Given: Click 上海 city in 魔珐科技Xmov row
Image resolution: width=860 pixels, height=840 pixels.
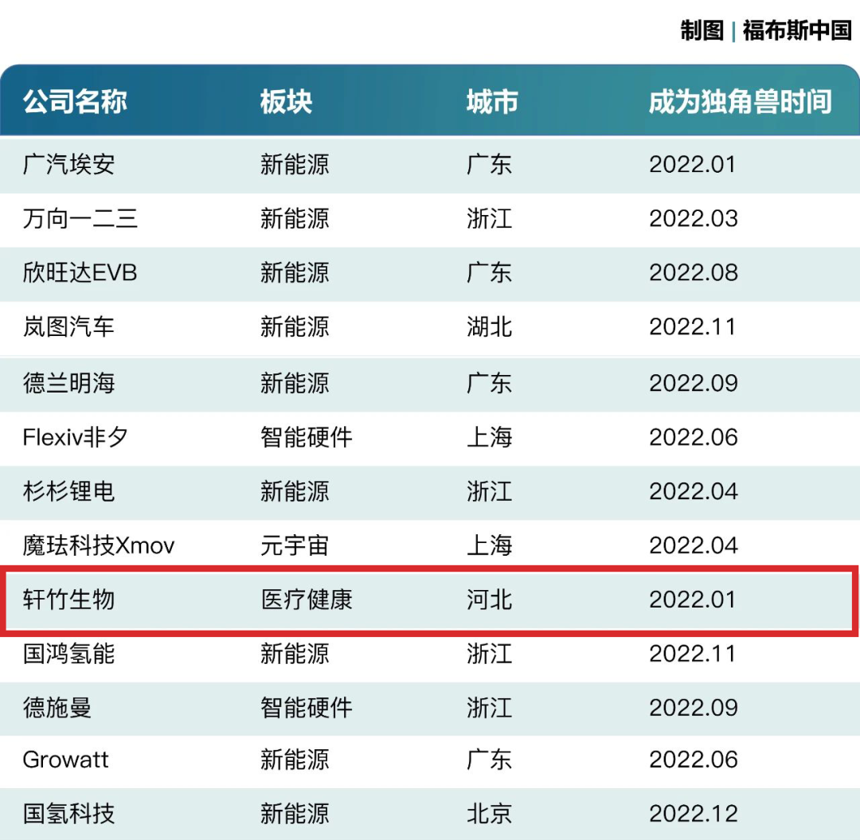Looking at the screenshot, I should tap(489, 545).
